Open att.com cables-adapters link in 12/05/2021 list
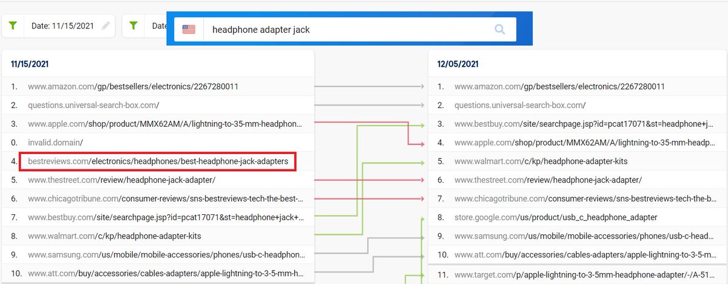The image size is (728, 284). tap(587, 254)
